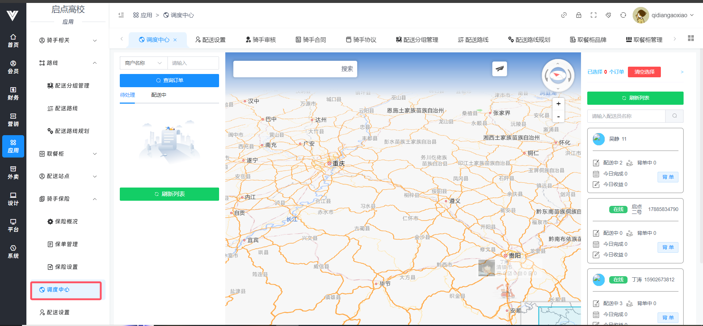Click the lock screen icon in header
This screenshot has height=326, width=703.
click(x=578, y=15)
